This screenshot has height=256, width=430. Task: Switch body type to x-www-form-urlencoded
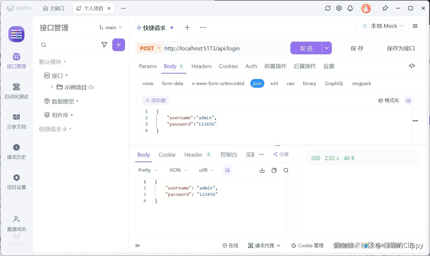coord(218,83)
